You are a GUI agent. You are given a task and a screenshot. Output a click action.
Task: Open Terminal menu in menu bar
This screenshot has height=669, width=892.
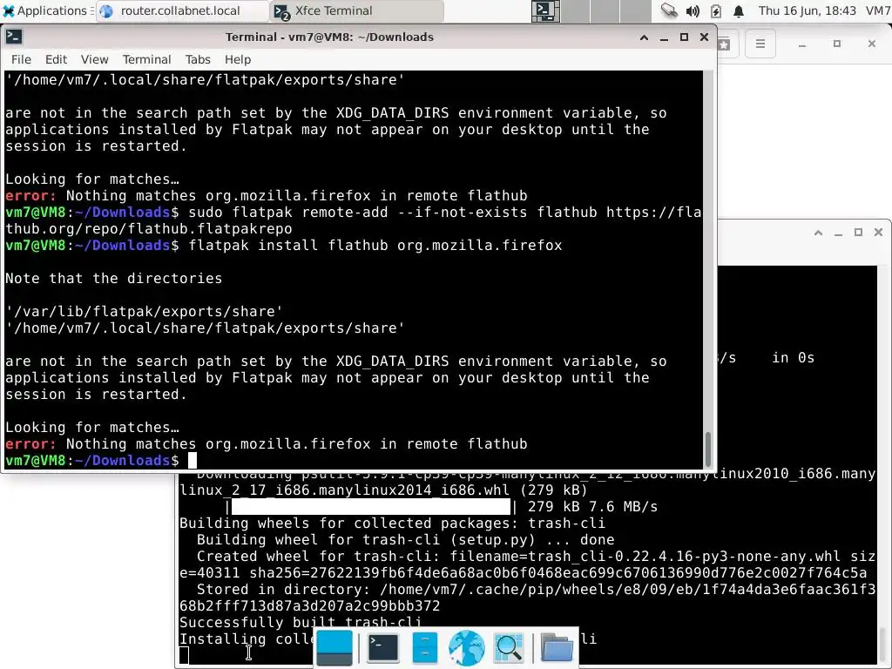pyautogui.click(x=146, y=59)
